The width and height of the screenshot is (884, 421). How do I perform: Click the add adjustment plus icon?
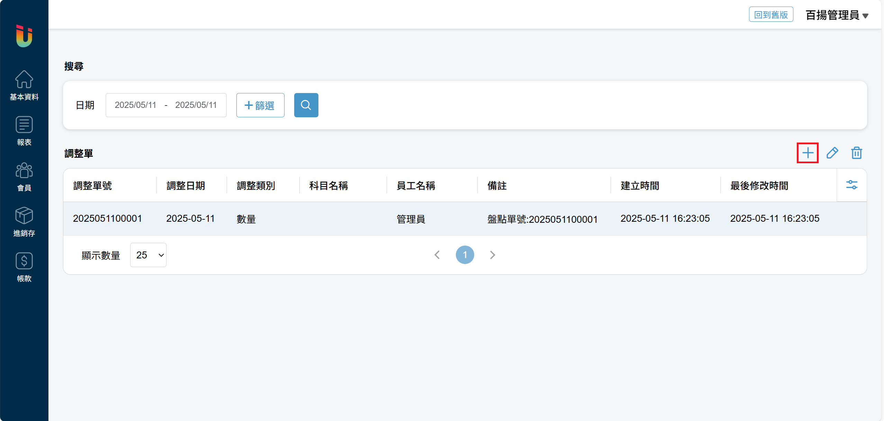pos(808,153)
